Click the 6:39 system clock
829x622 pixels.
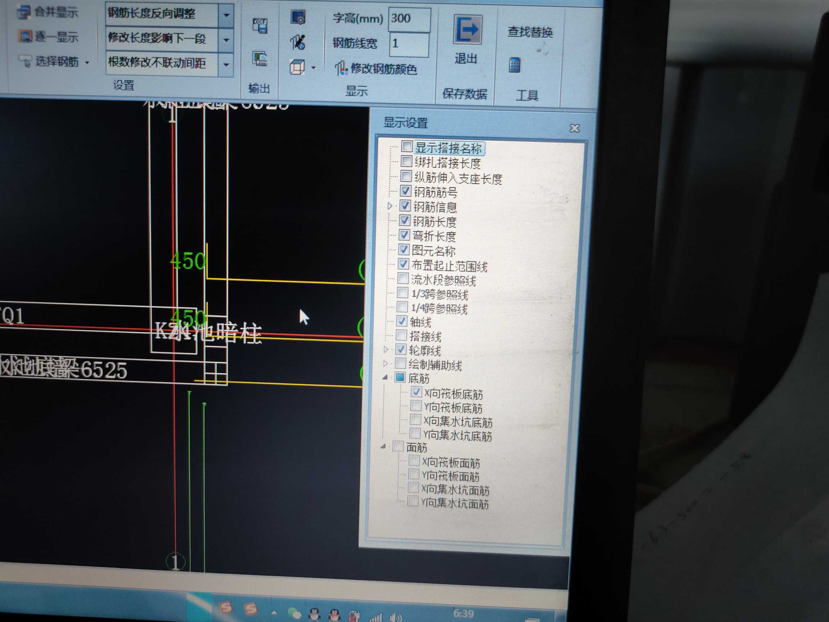coord(463,613)
